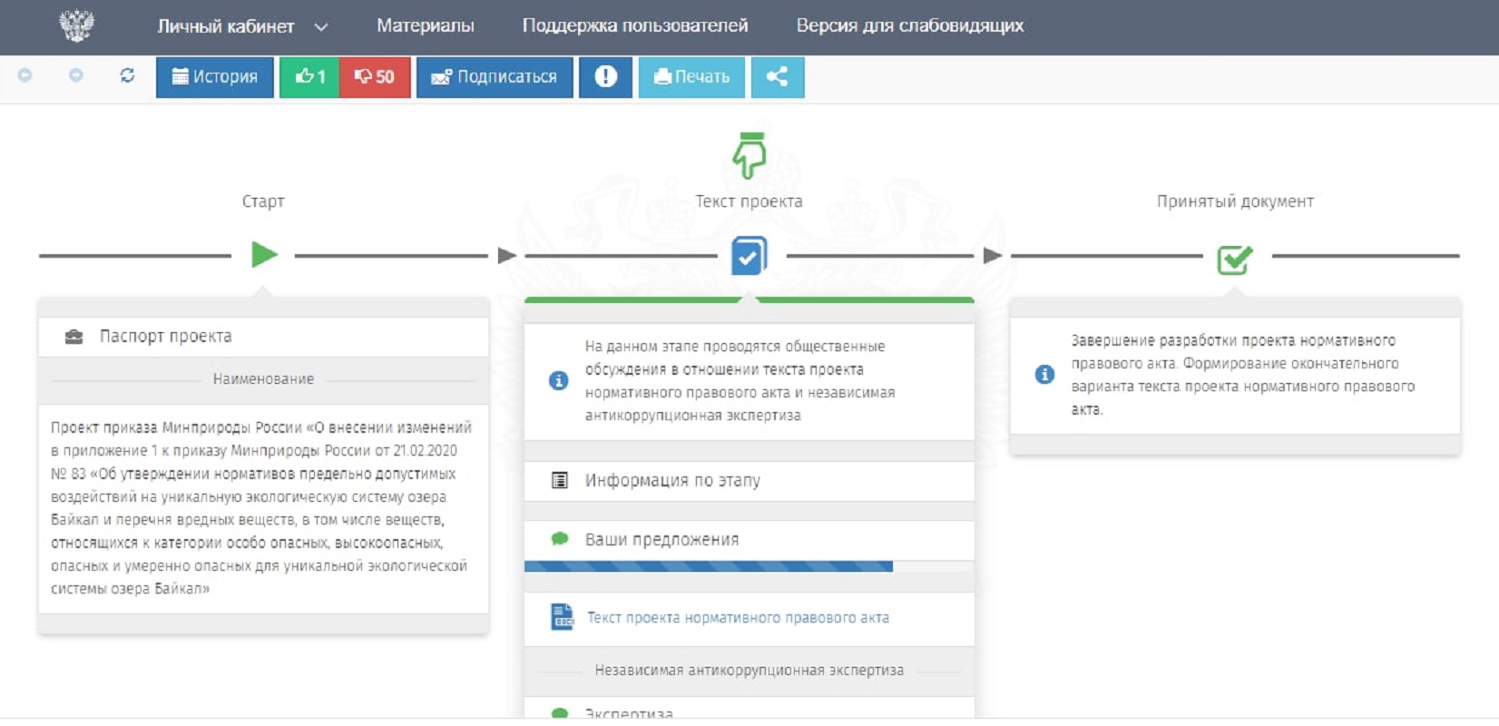Click the striped blue progress bar
Image resolution: width=1499 pixels, height=726 pixels.
pos(709,566)
